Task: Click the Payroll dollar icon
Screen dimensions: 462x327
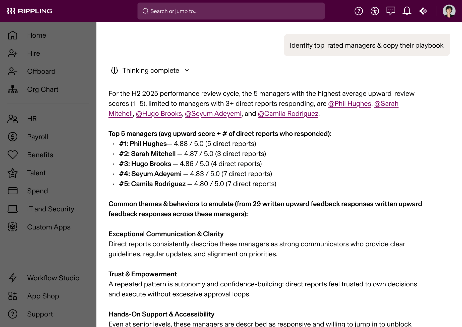Action: (13, 137)
